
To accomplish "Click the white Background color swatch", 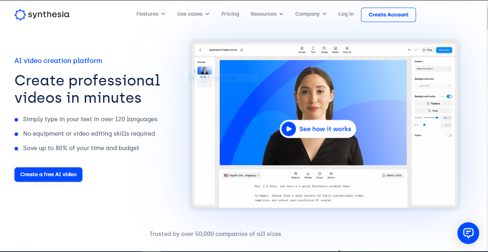I will [417, 86].
